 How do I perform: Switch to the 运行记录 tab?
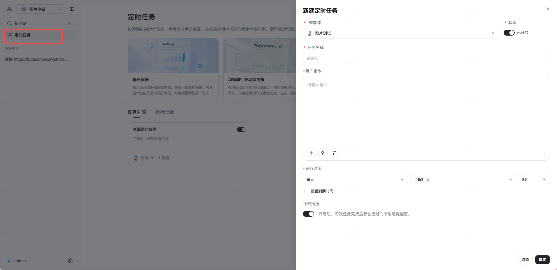click(165, 112)
